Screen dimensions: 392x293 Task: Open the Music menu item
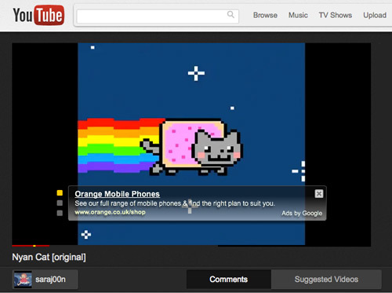point(298,15)
